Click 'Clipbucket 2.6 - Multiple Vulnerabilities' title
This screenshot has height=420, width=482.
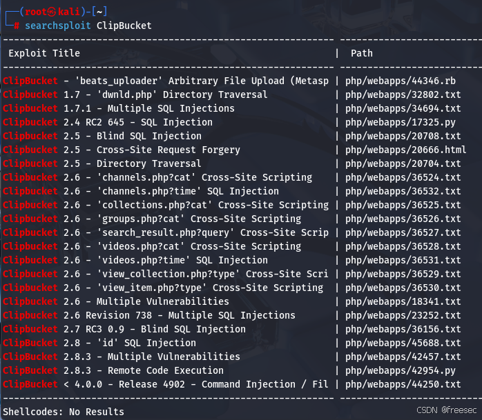tap(116, 302)
